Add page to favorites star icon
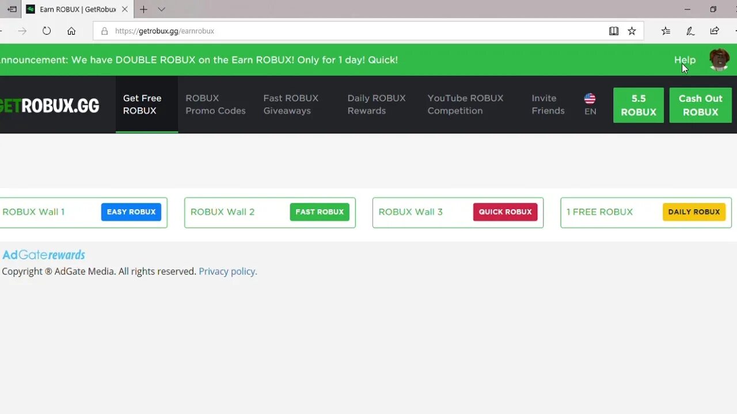Image resolution: width=737 pixels, height=414 pixels. (632, 31)
